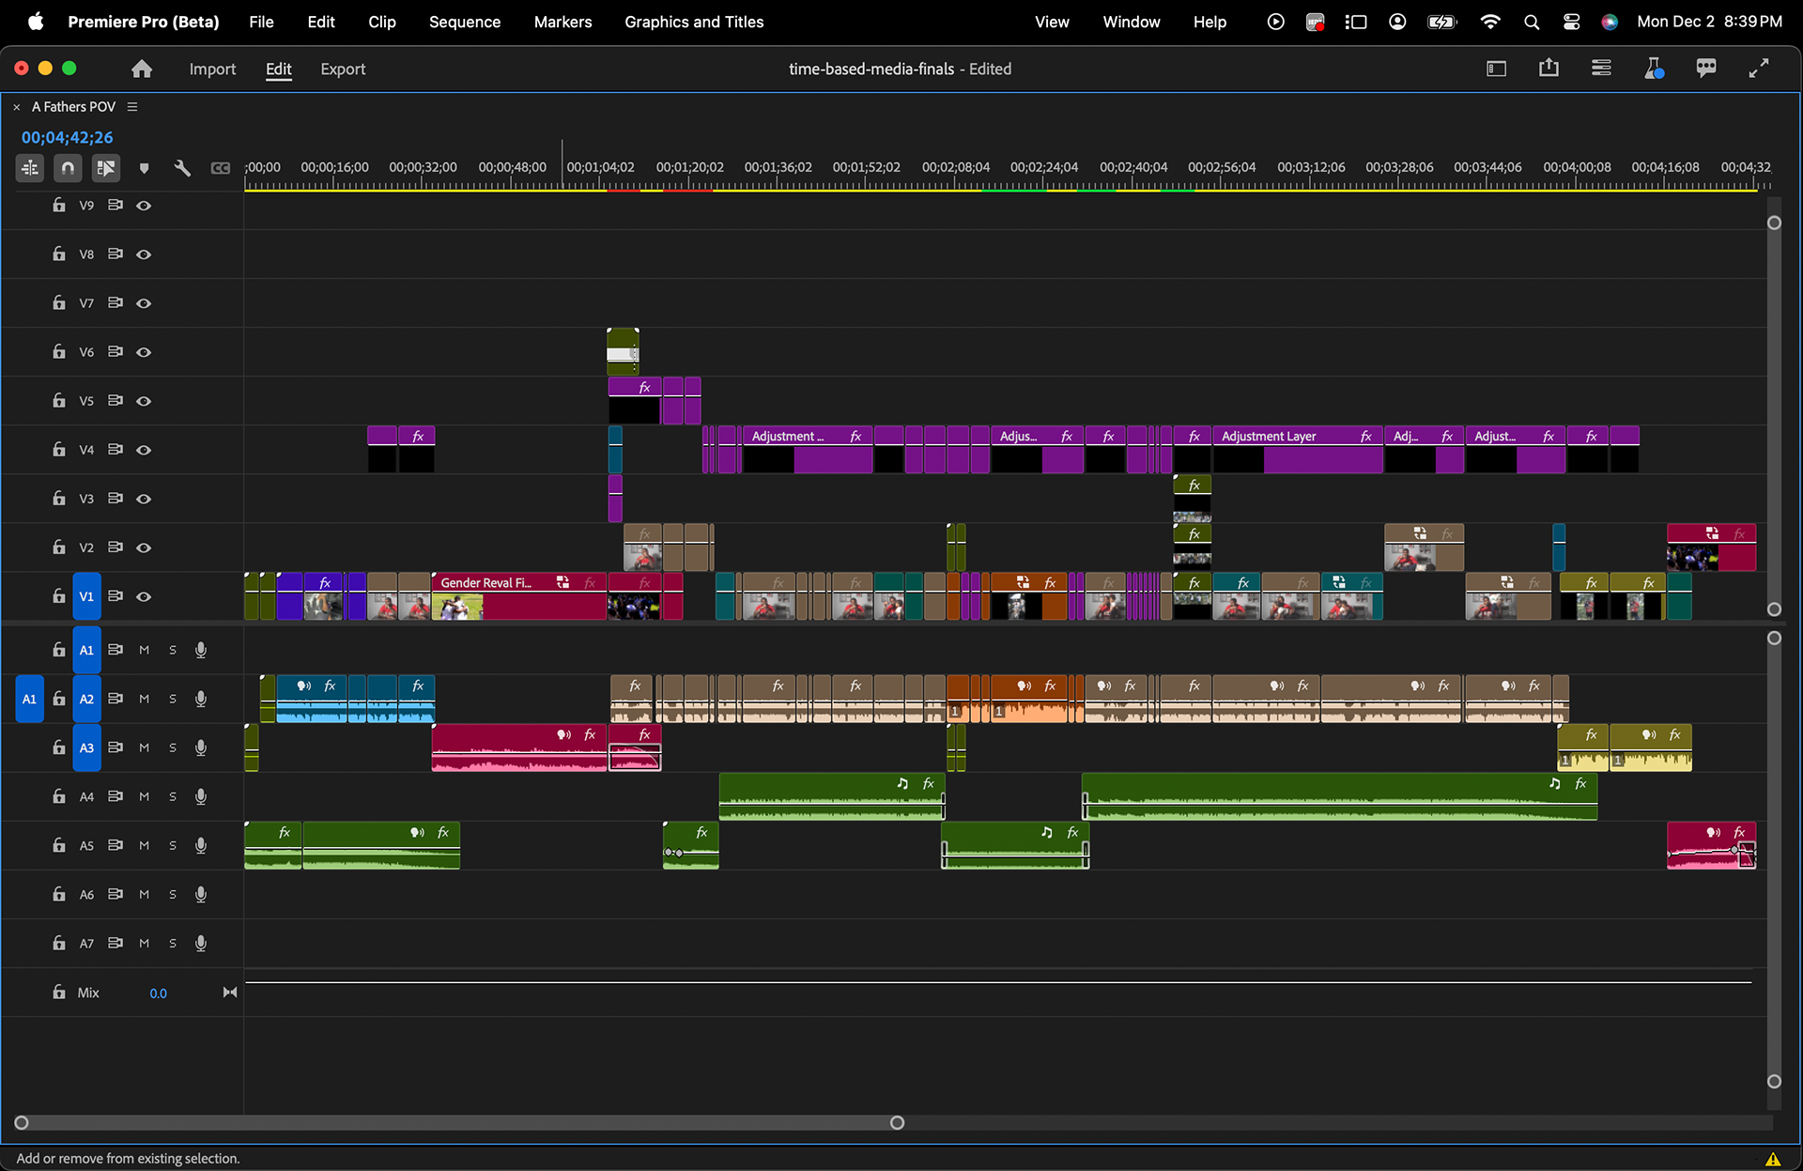Viewport: 1803px width, 1171px height.
Task: Toggle the linked selection icon
Action: [105, 168]
